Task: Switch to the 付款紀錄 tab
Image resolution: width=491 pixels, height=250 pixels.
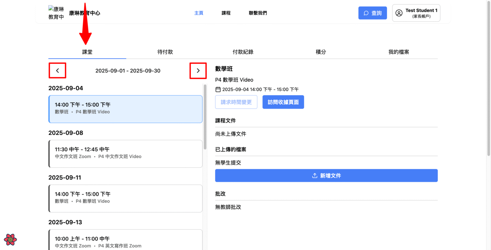Action: pyautogui.click(x=243, y=52)
